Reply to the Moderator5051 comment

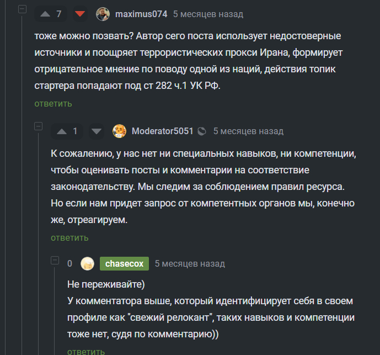coord(69,237)
